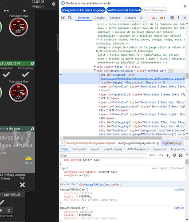Click Always match Chrome's language button

pos(83,10)
